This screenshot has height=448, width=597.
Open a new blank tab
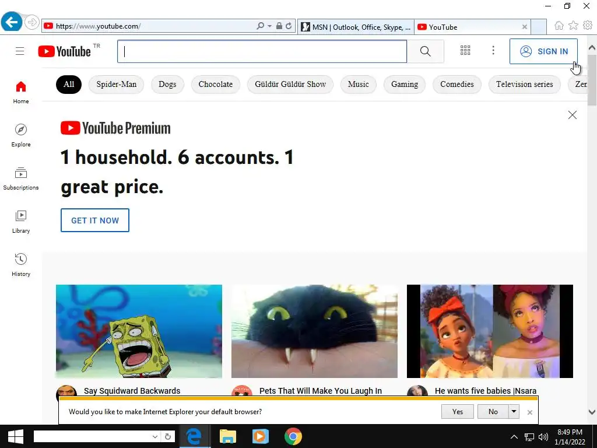click(x=538, y=27)
